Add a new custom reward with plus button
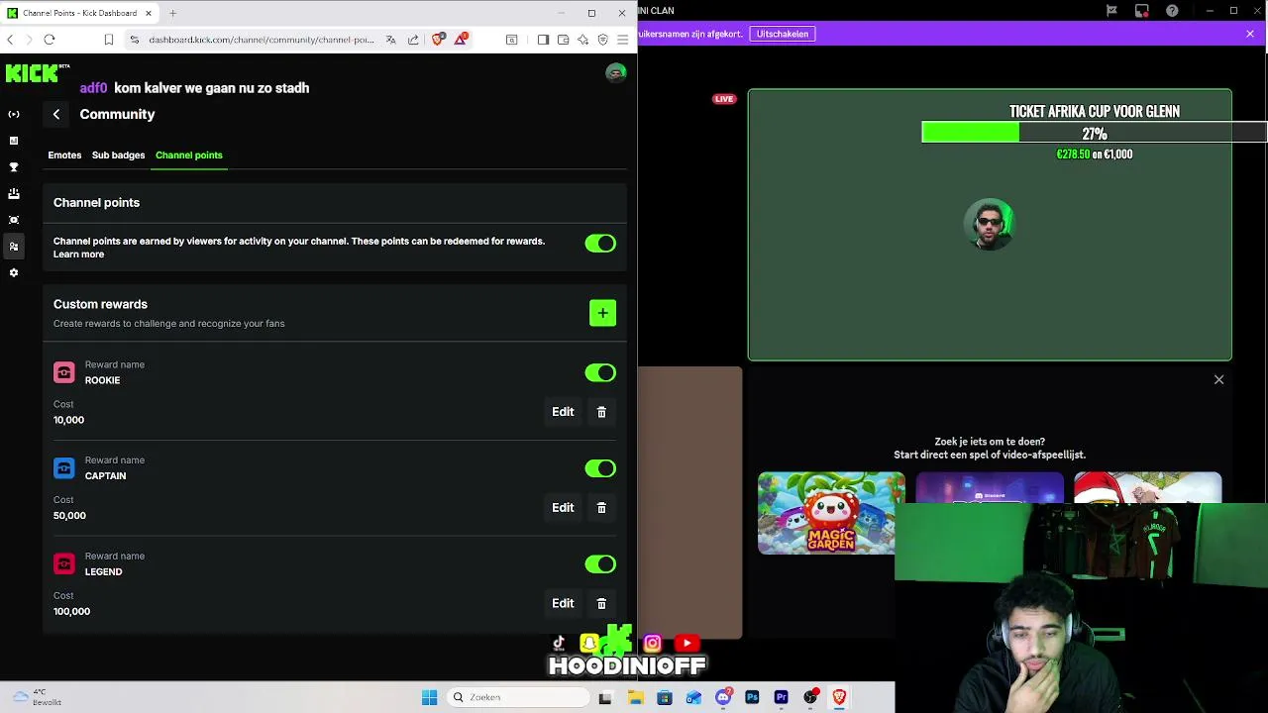 tap(602, 313)
